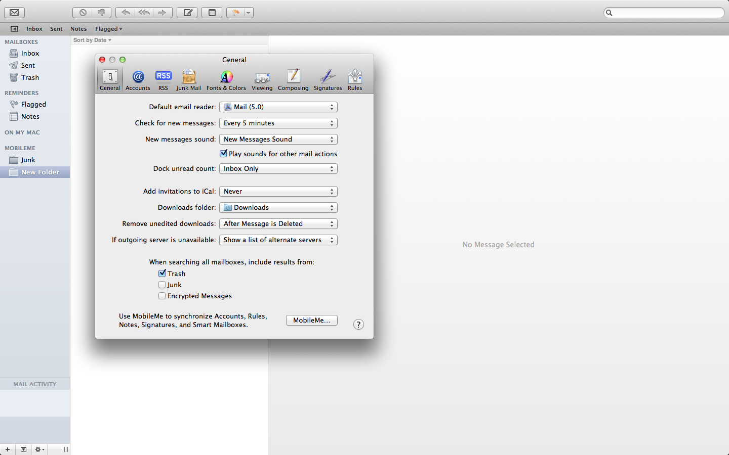Viewport: 729px width, 455px height.
Task: Open the Accounts preferences pane
Action: click(x=138, y=80)
